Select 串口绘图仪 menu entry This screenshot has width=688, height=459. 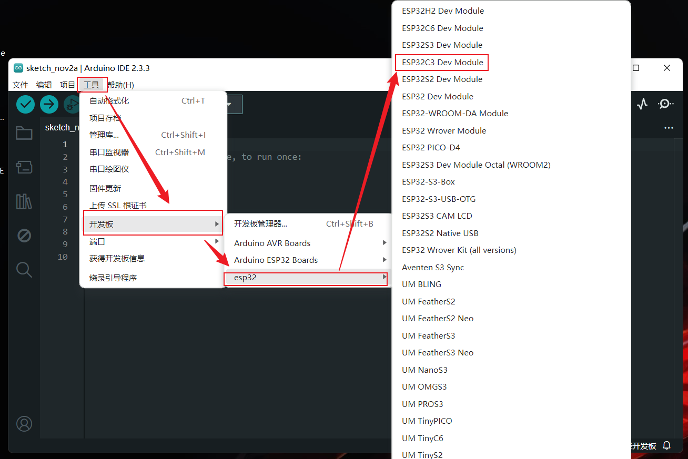click(x=153, y=169)
